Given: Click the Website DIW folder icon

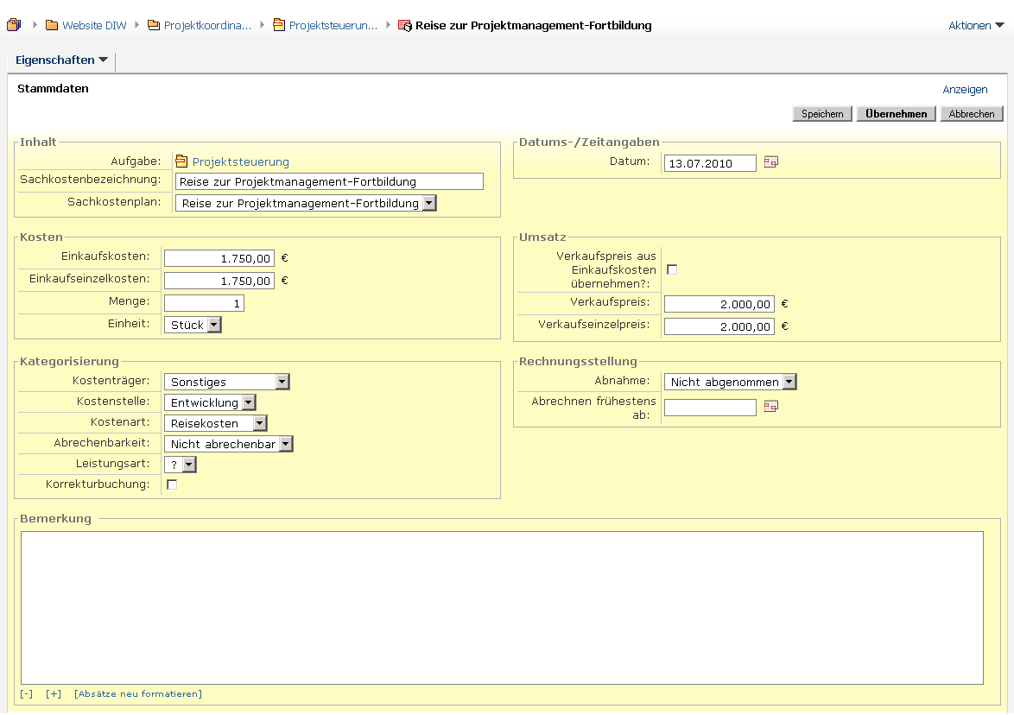Looking at the screenshot, I should click(x=52, y=26).
